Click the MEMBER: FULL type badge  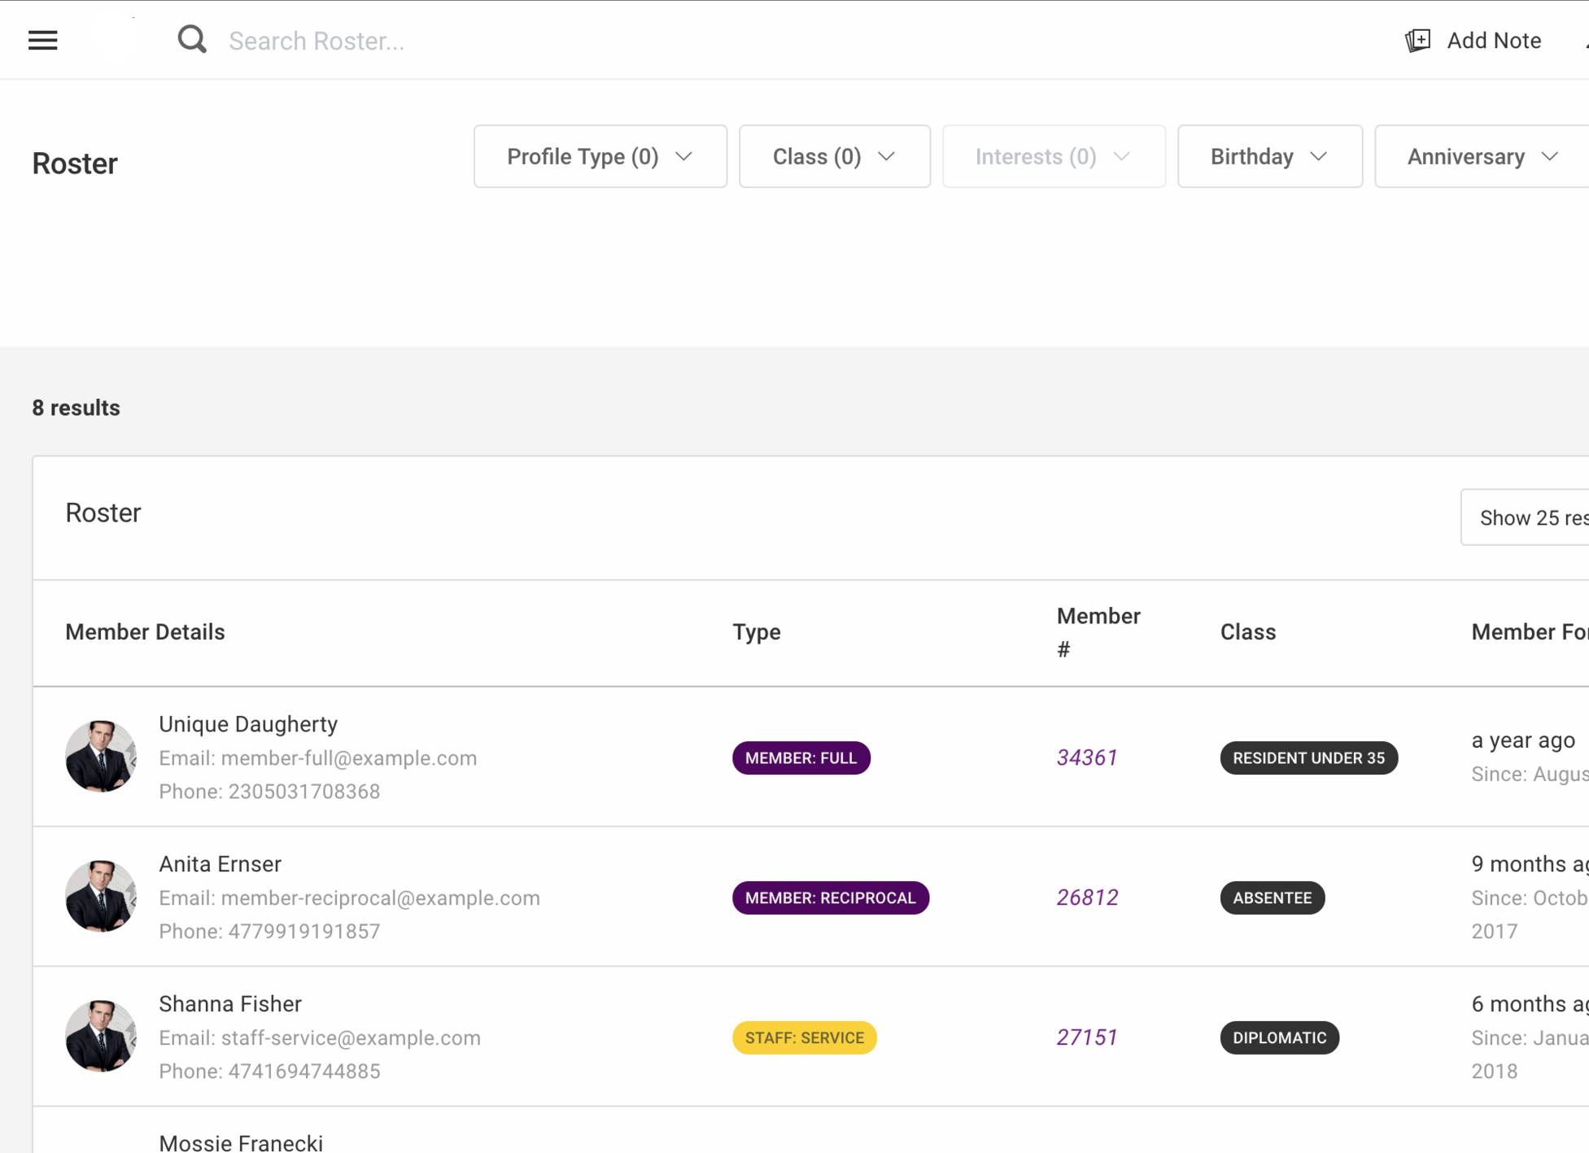tap(801, 758)
